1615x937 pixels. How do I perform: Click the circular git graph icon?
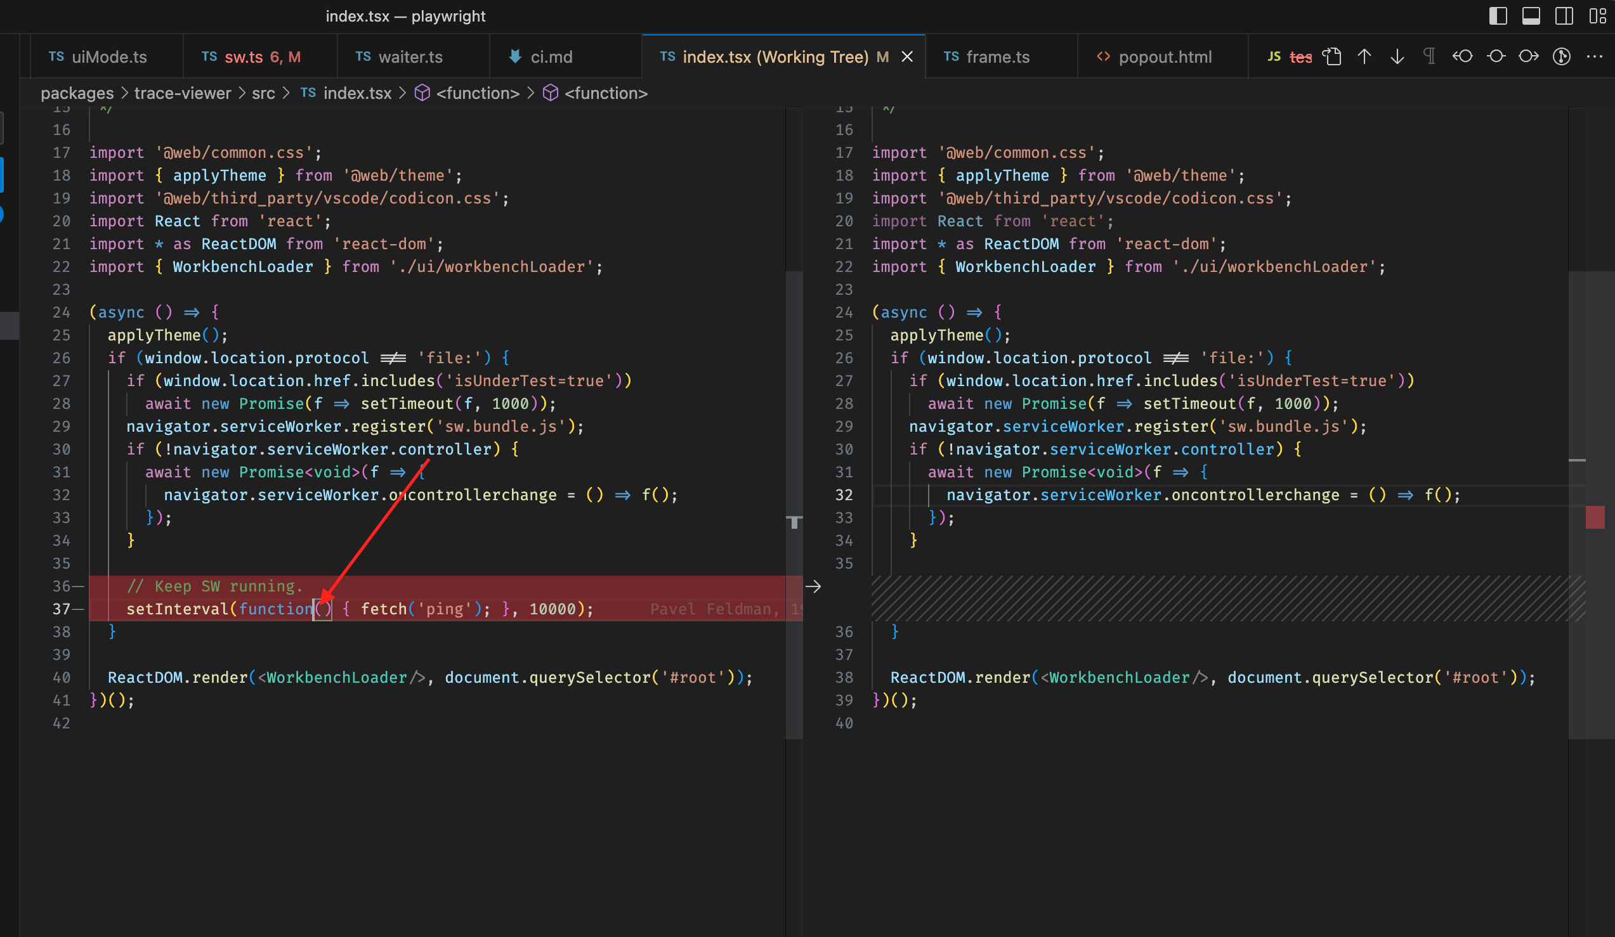pos(1562,56)
